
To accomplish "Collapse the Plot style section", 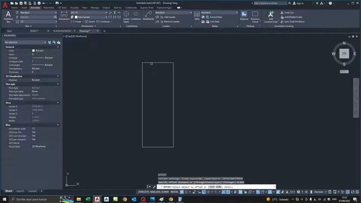I will [58, 84].
